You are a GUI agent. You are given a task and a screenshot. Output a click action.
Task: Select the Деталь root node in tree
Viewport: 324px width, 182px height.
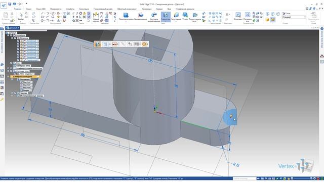point(12,33)
